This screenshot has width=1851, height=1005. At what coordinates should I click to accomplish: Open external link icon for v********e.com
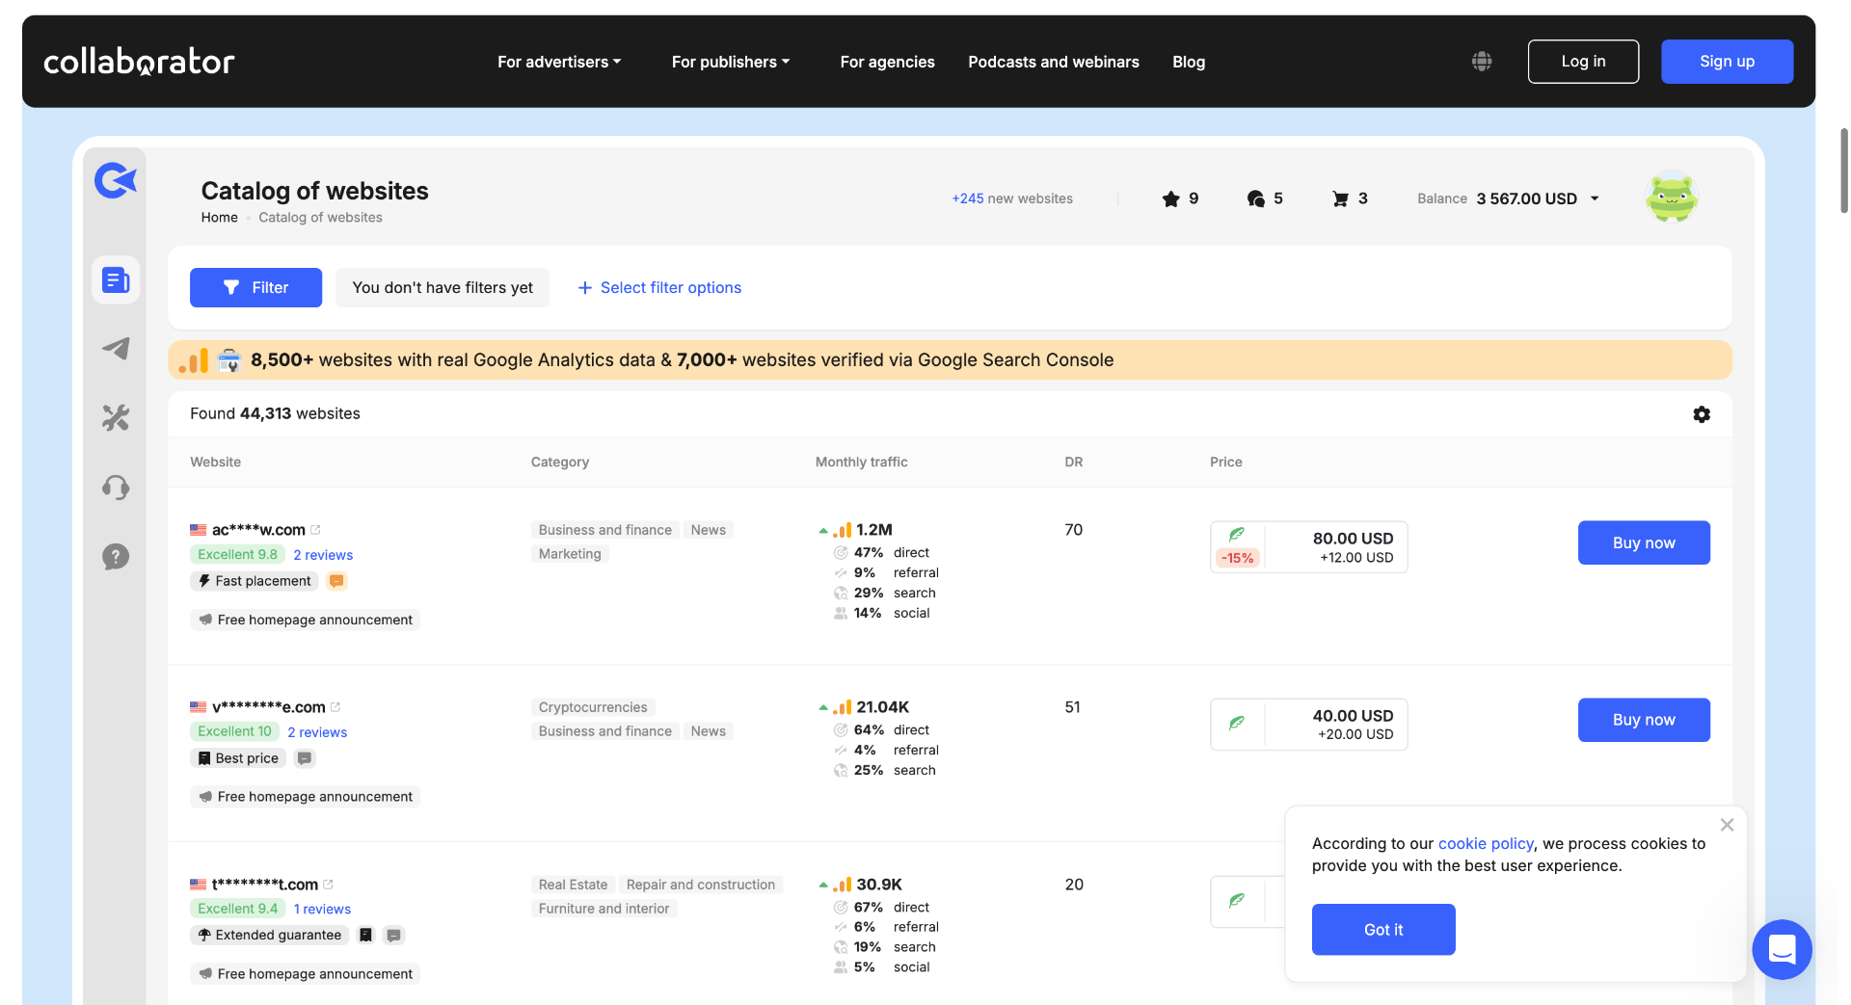tap(335, 707)
